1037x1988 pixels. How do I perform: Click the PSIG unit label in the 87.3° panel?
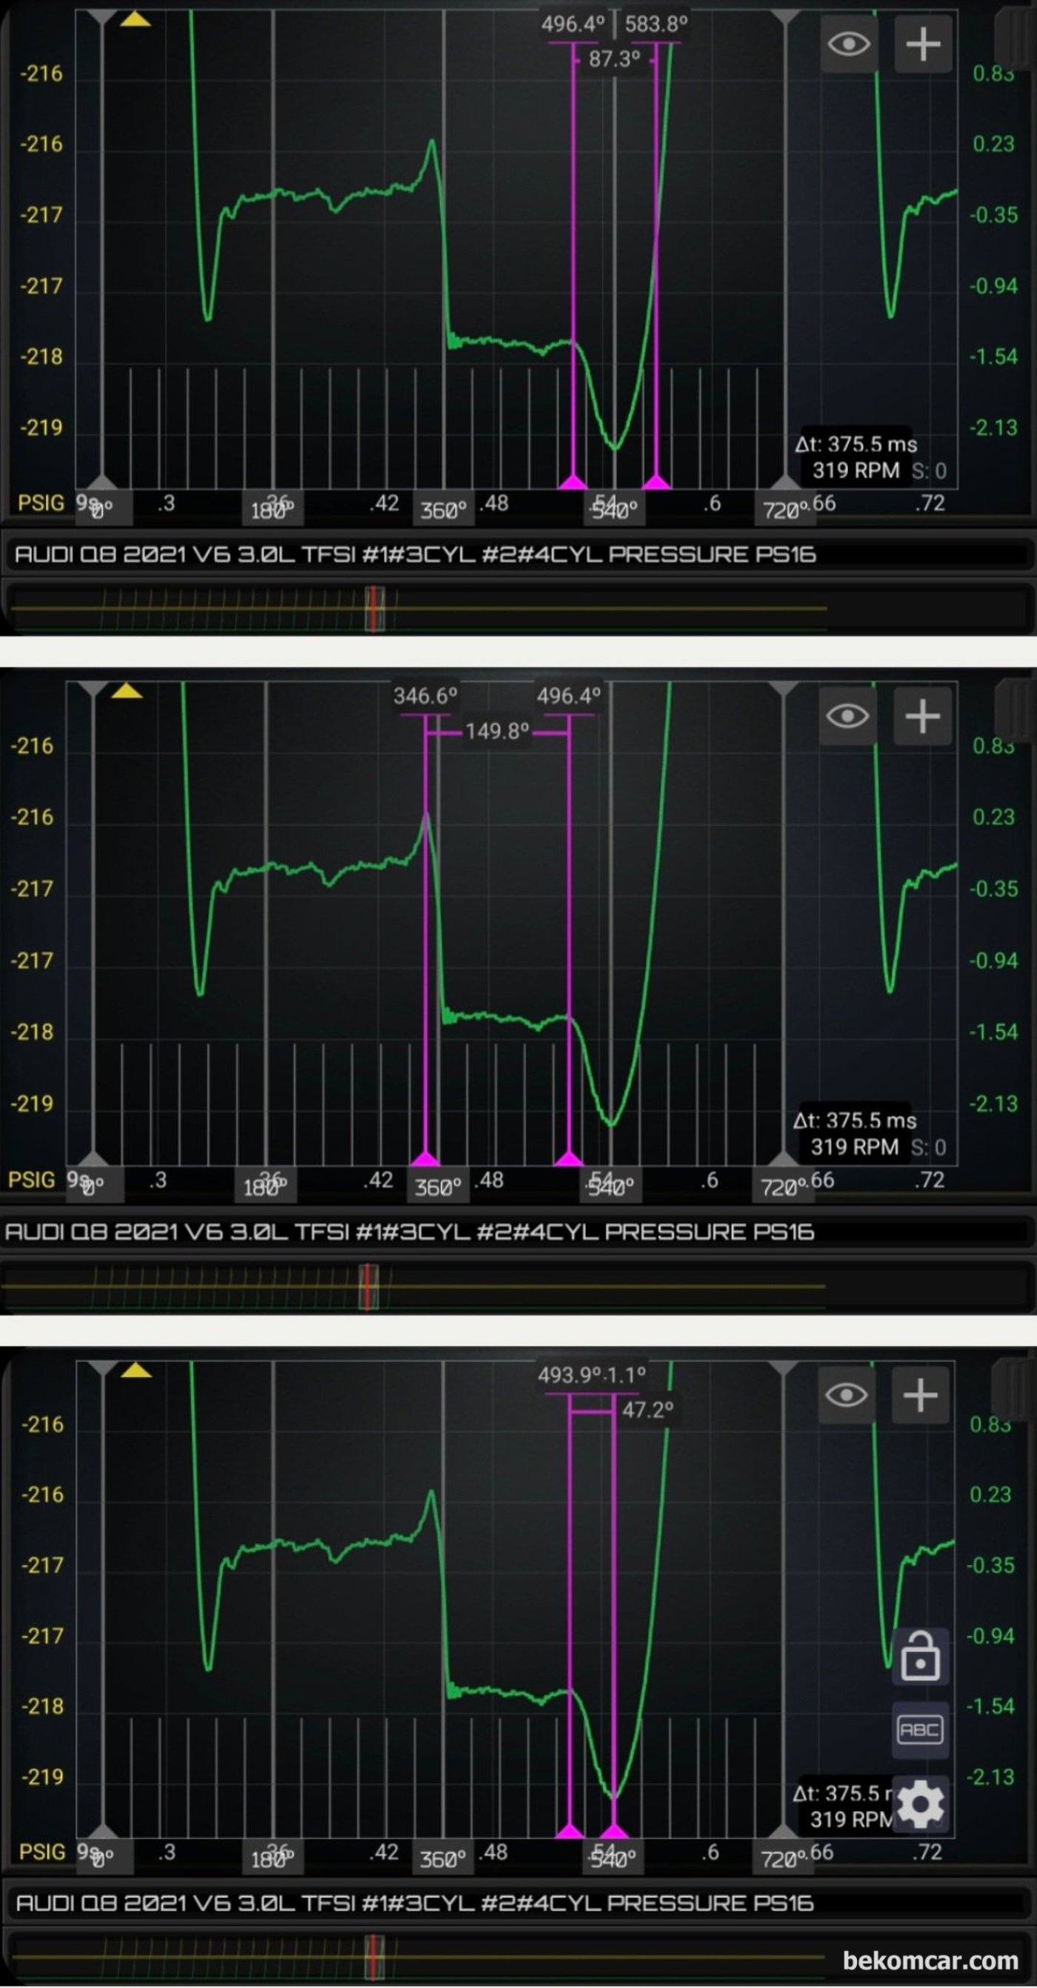click(x=41, y=503)
